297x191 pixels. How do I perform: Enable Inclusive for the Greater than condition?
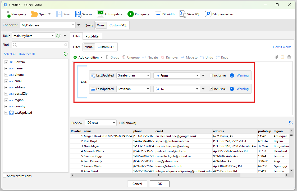point(211,75)
